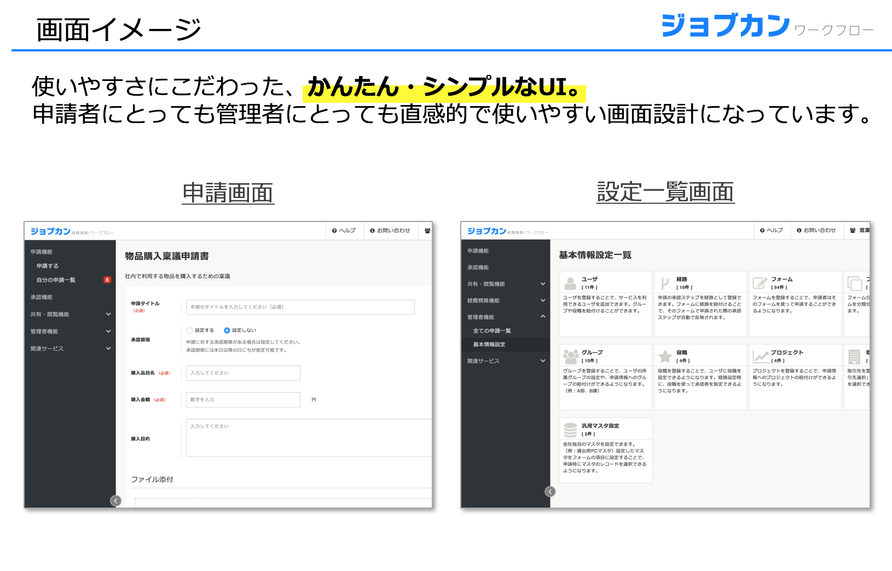Focus the 購入金額 number field
This screenshot has width=892, height=571.
coord(243,400)
